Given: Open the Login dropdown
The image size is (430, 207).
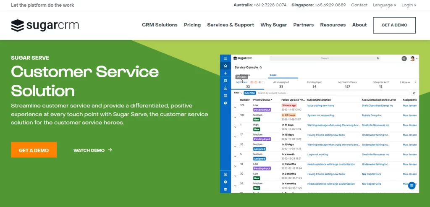Looking at the screenshot, I should tap(409, 5).
